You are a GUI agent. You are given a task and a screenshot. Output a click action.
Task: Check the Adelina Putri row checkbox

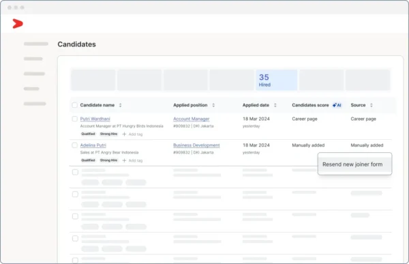(x=74, y=145)
